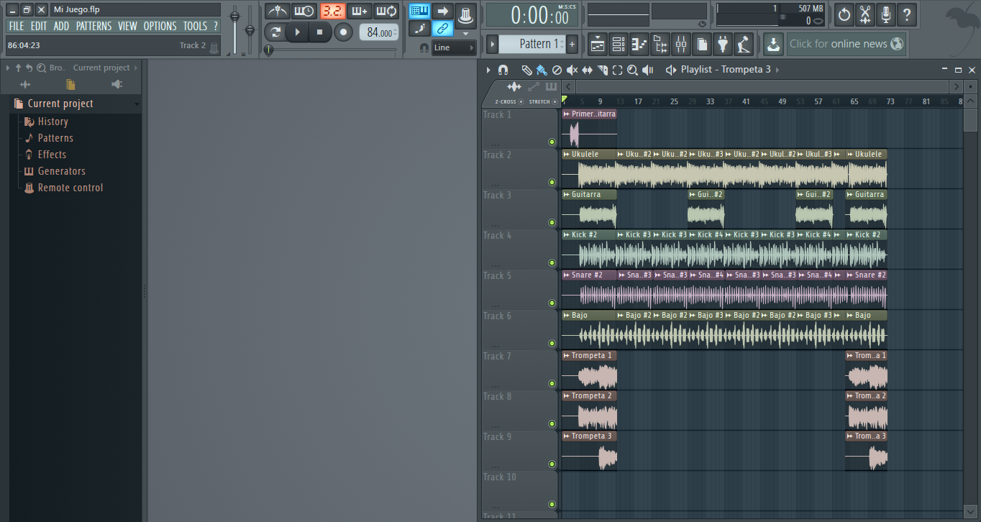Click the Stop button
981x522 pixels.
pyautogui.click(x=320, y=32)
